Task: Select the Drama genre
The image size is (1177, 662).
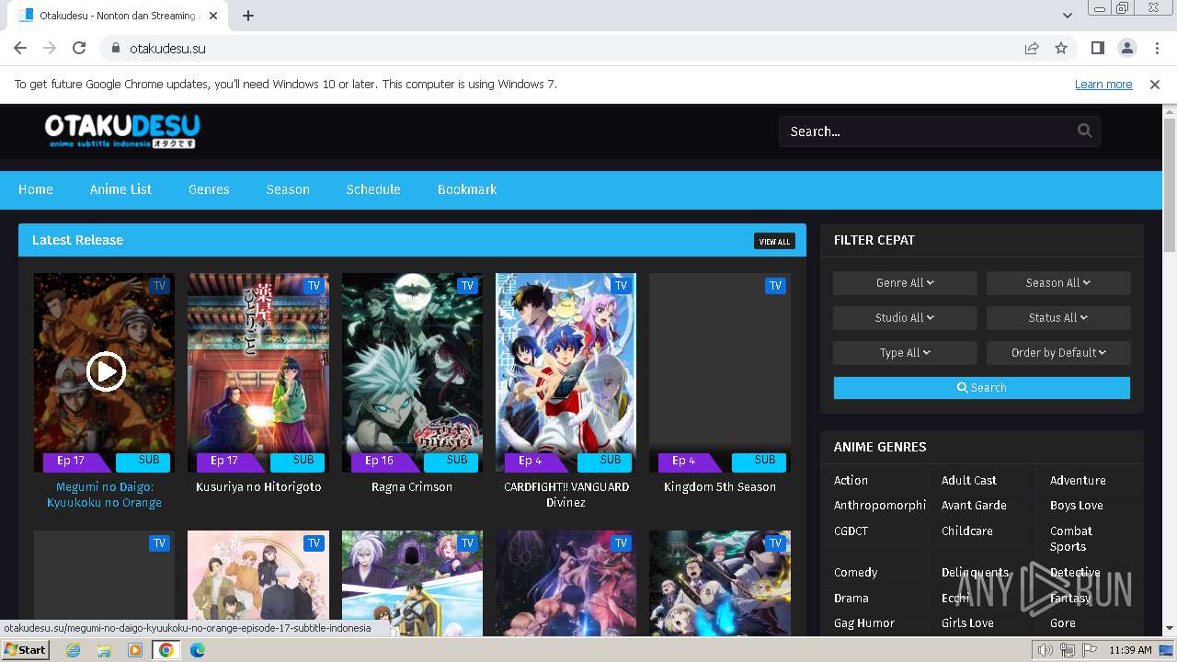Action: [851, 599]
